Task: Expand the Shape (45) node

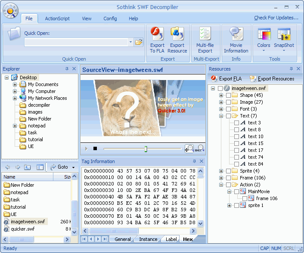Action: (x=221, y=95)
